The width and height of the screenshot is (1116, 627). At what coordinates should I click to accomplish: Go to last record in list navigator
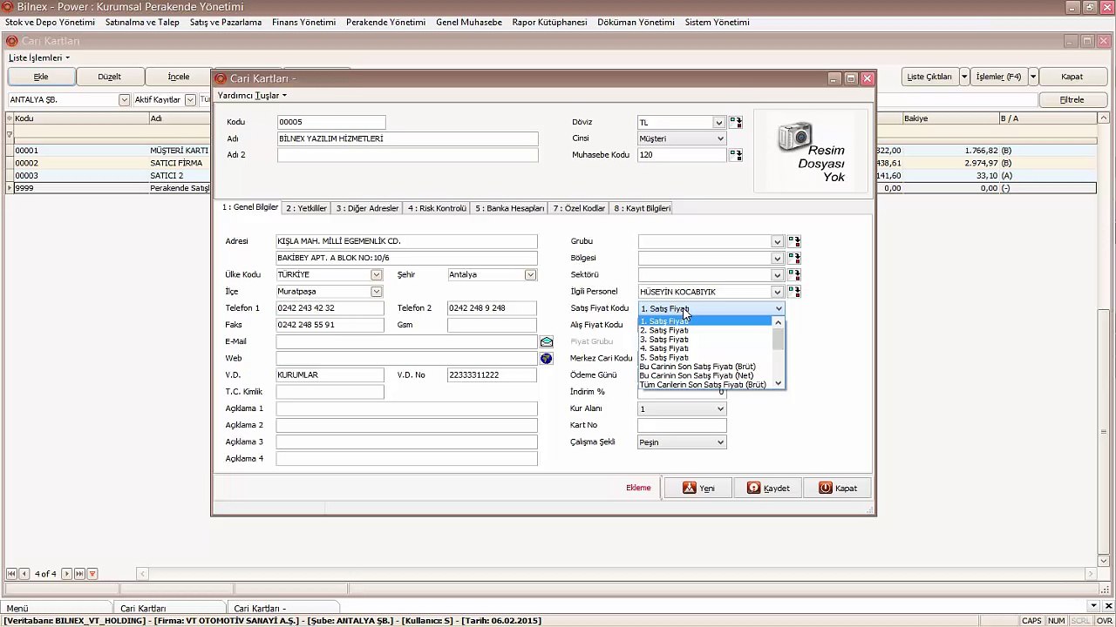[79, 574]
